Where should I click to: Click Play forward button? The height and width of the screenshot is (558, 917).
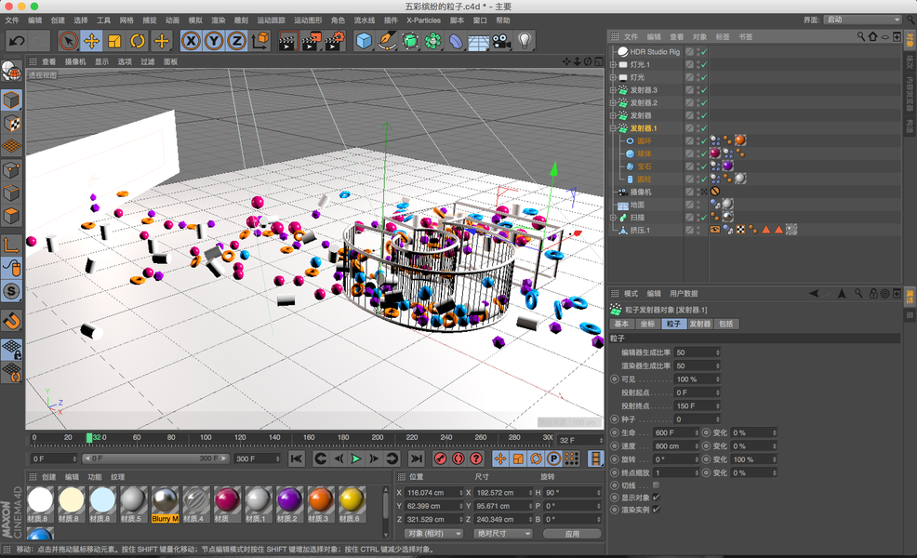pos(355,458)
